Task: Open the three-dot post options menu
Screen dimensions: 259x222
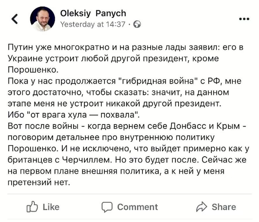Action: pos(244,19)
